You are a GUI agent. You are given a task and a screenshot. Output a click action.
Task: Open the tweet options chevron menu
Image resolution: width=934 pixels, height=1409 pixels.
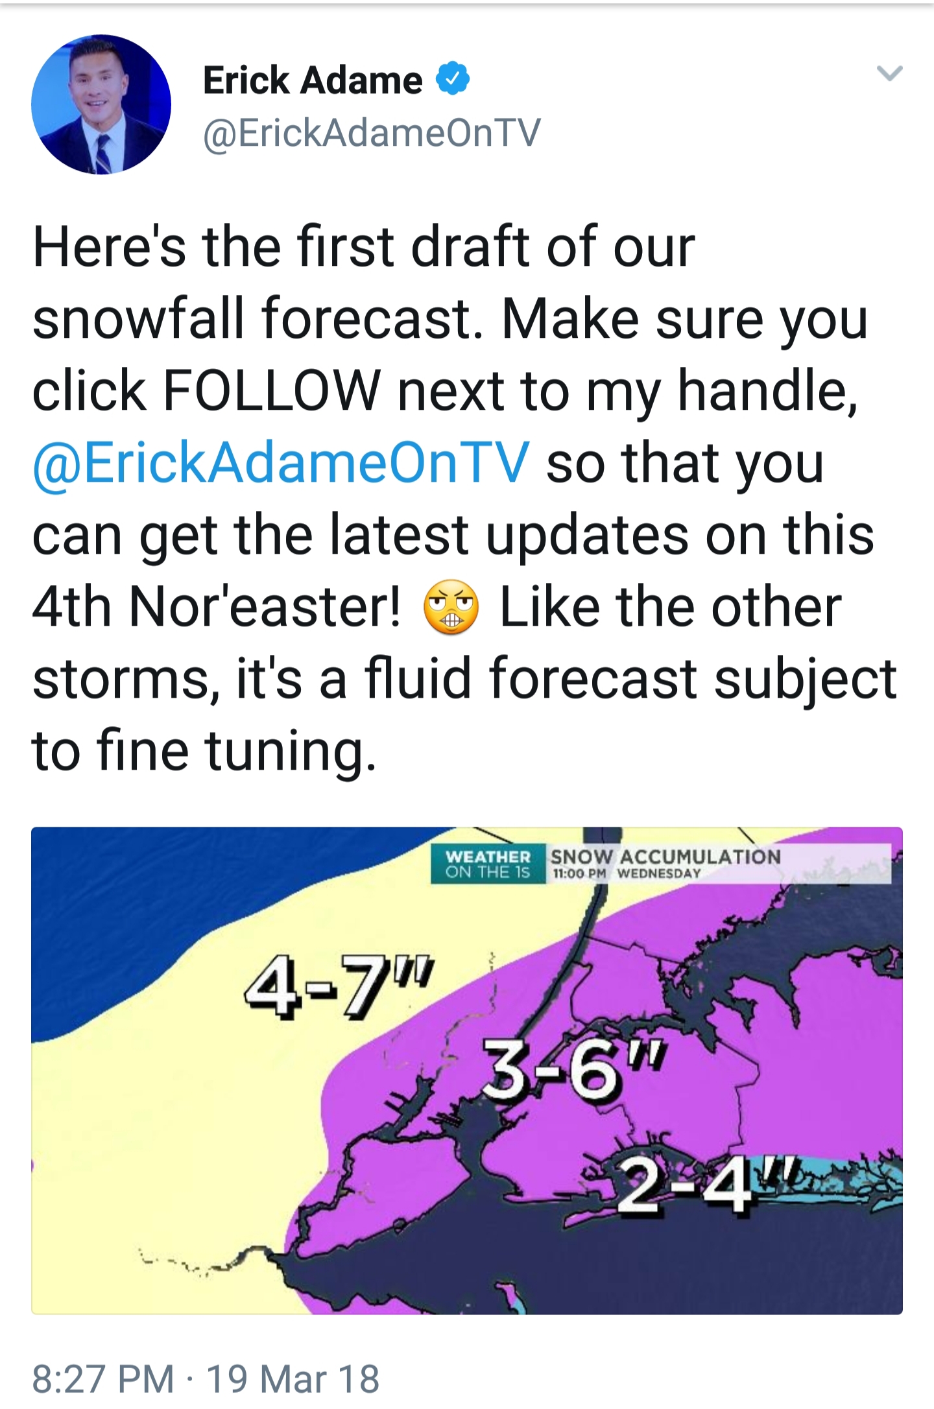click(889, 73)
